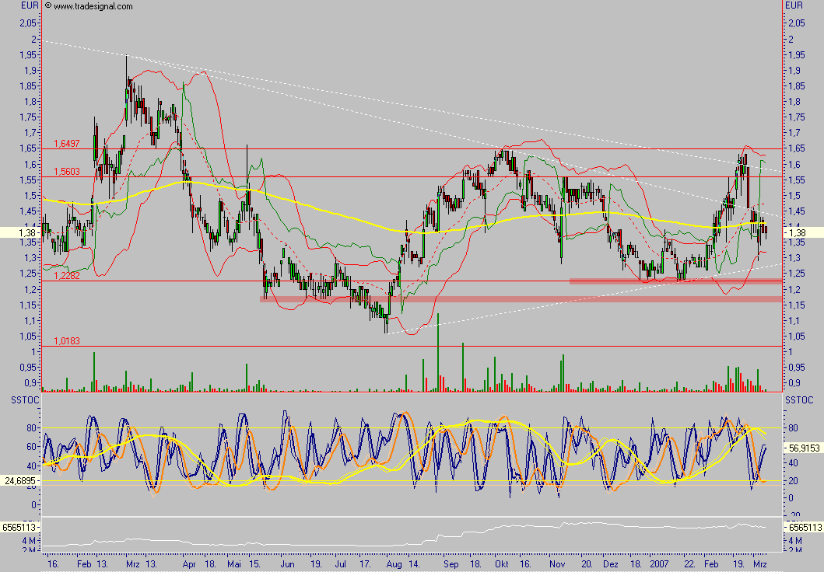Select the Aug date label on time axis
The height and width of the screenshot is (572, 824).
[x=393, y=563]
